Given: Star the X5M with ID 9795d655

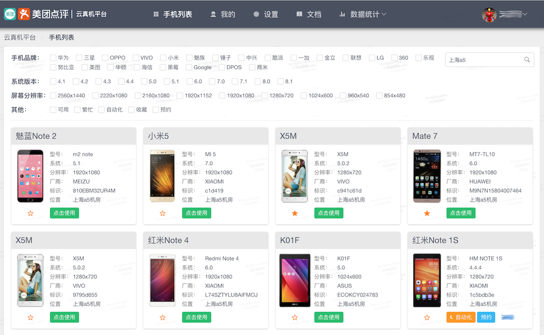Looking at the screenshot, I should [x=30, y=317].
